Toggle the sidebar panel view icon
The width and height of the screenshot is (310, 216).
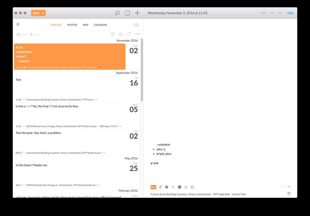coord(127,13)
